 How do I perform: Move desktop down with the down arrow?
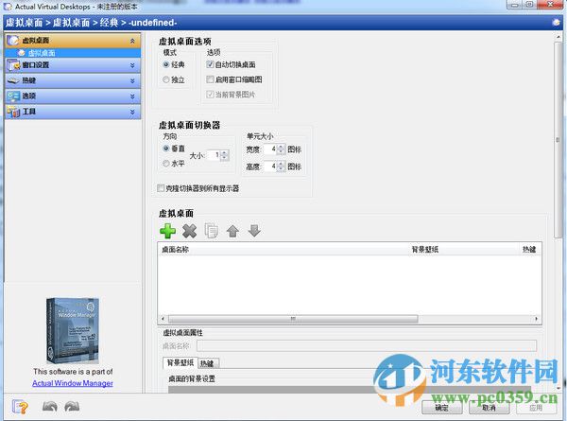point(254,231)
